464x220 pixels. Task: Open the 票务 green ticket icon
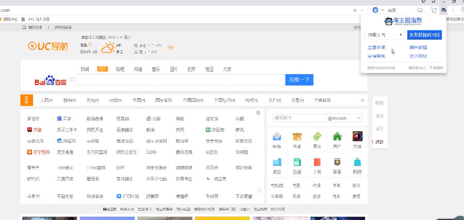click(317, 136)
